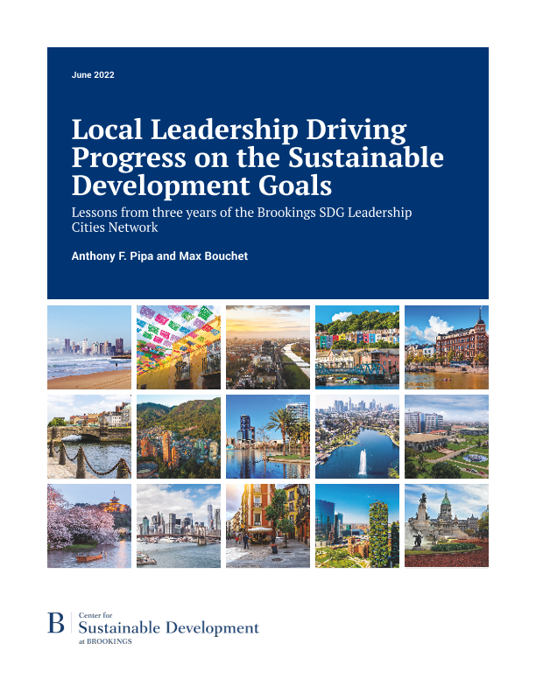The image size is (536, 693).
Task: Click the subtitle about Brookings SDG Leadership Cities Network
Action: (x=241, y=220)
